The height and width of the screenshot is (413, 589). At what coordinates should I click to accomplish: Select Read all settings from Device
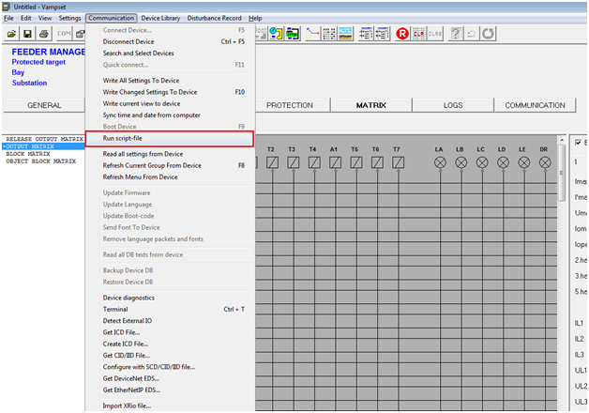tap(170, 154)
